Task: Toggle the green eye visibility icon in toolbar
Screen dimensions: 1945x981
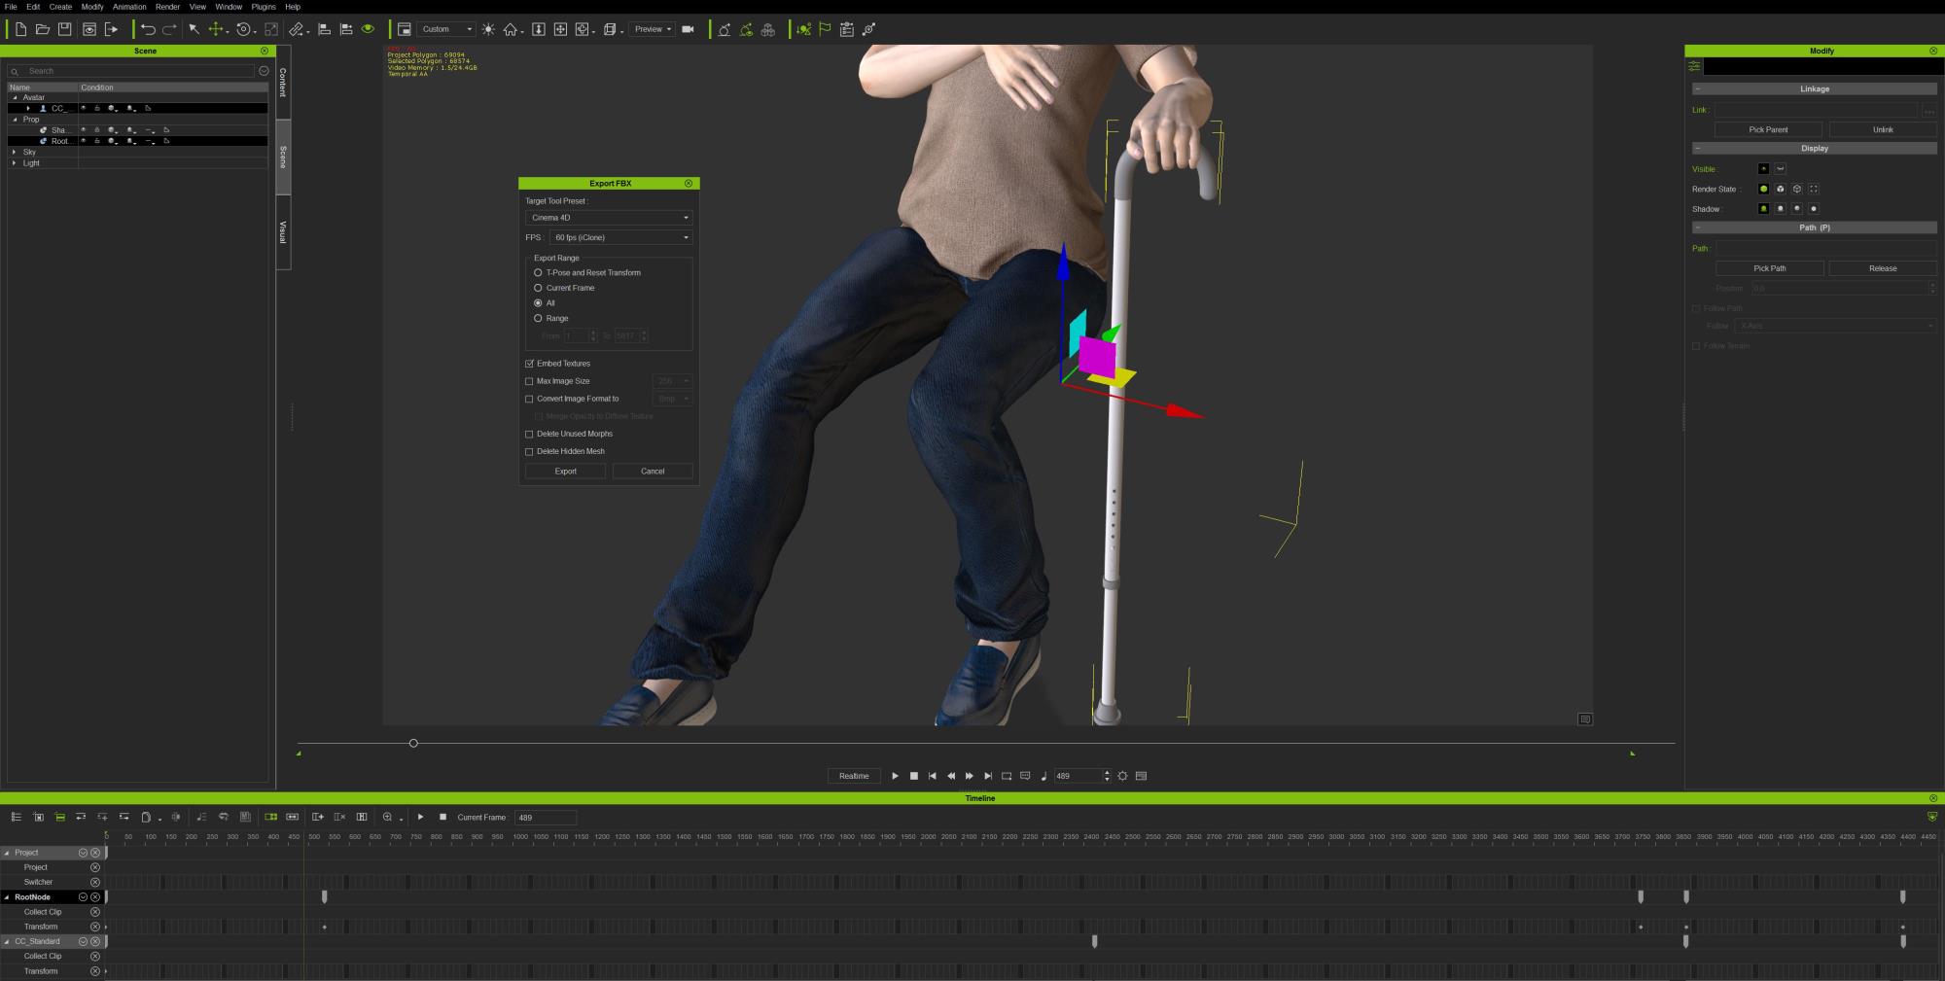Action: [368, 29]
